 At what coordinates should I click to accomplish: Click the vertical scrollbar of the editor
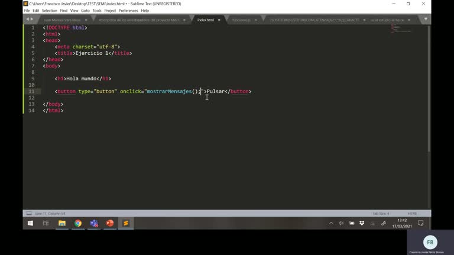(x=429, y=88)
